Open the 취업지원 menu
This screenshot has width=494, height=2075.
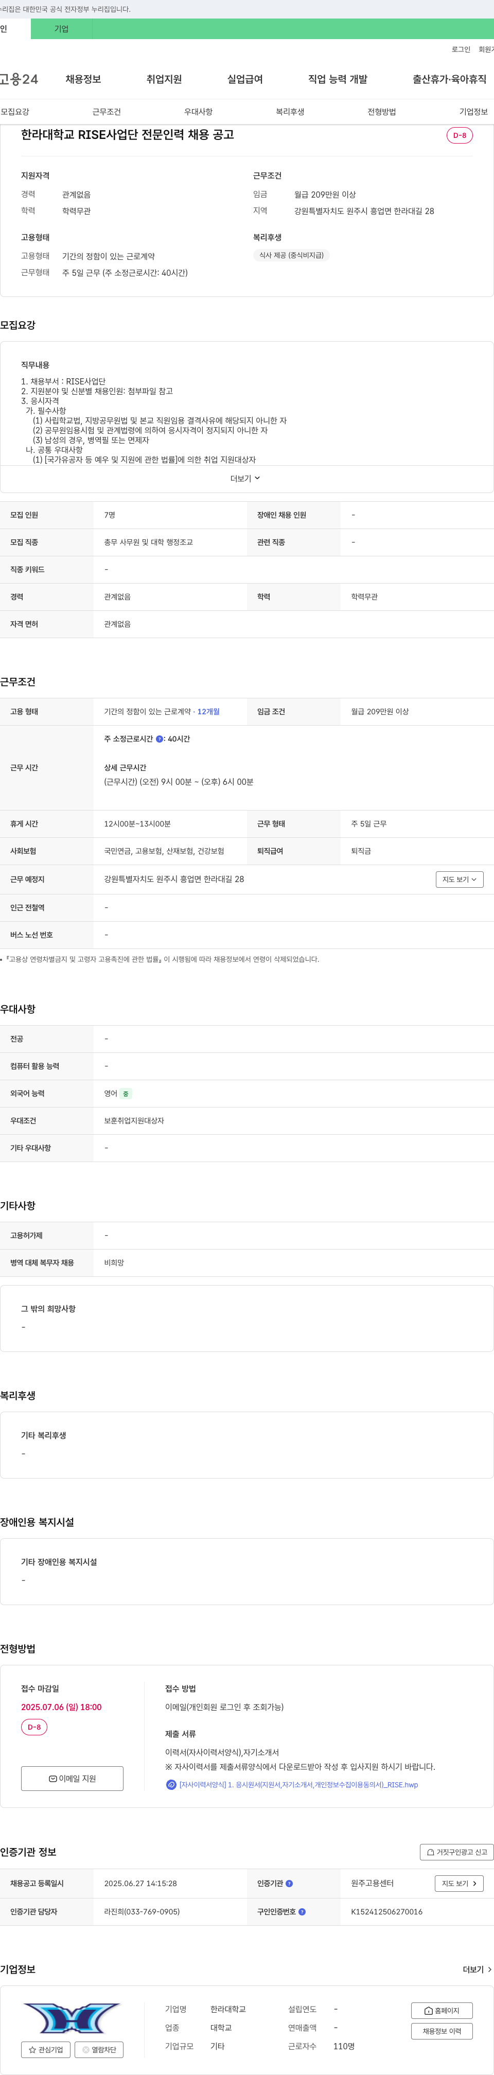(164, 79)
